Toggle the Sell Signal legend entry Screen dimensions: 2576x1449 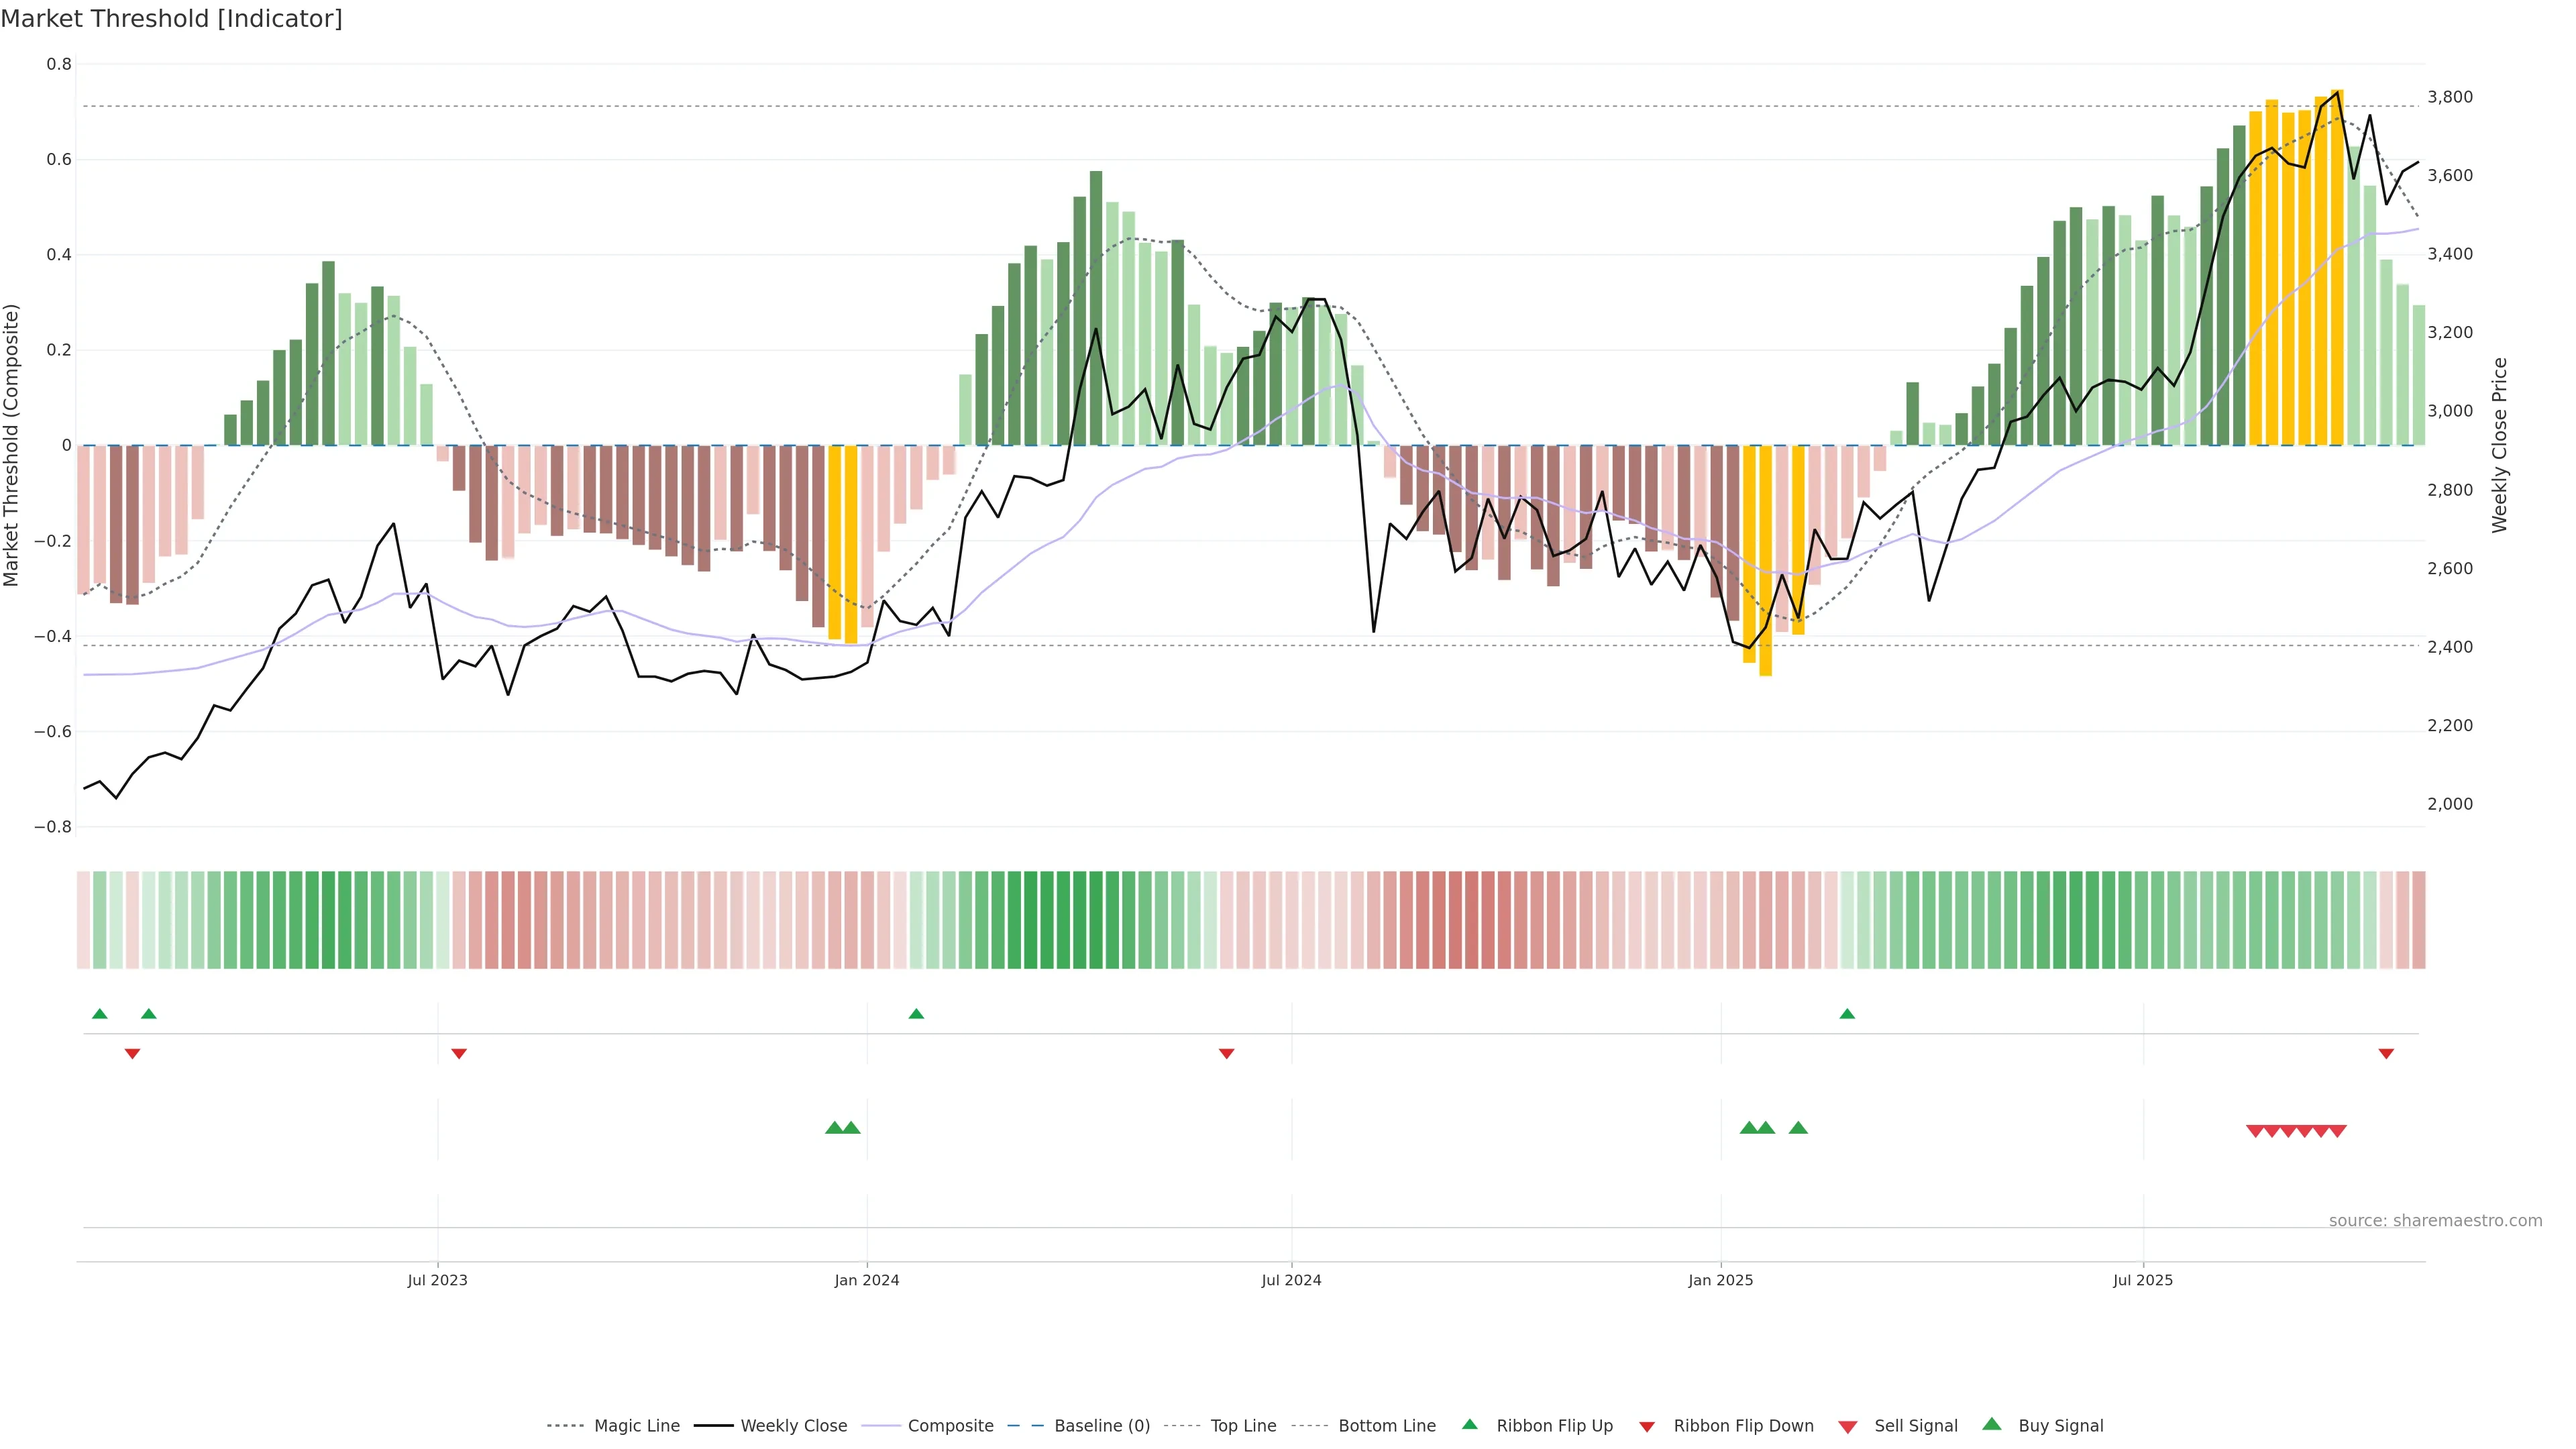point(1915,1426)
